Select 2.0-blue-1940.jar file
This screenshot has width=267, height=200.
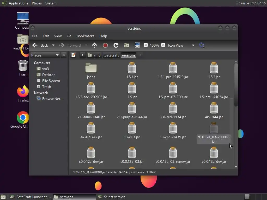point(91,111)
